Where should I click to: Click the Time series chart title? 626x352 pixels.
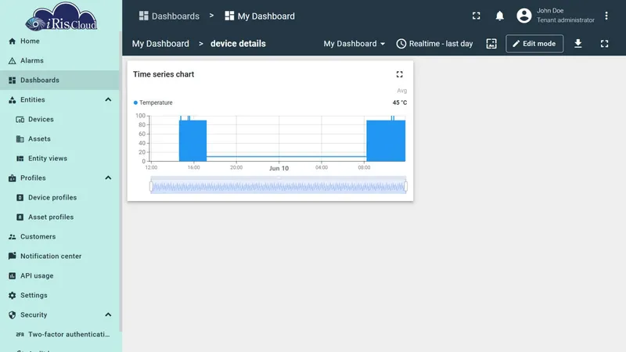(x=164, y=74)
